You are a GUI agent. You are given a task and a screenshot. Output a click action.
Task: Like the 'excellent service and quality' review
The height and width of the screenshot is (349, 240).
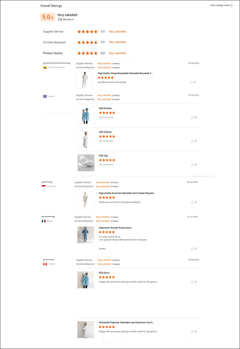192,82
